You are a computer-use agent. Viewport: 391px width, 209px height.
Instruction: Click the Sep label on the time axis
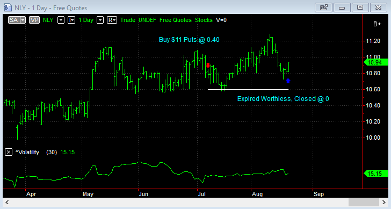coord(318,194)
